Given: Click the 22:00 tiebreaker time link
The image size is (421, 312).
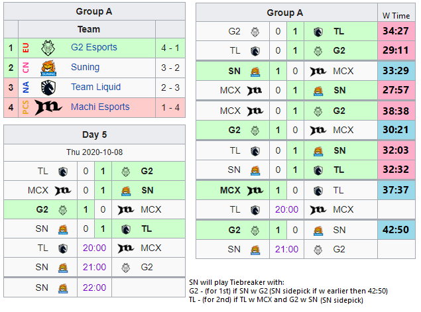Looking at the screenshot, I should (95, 288).
